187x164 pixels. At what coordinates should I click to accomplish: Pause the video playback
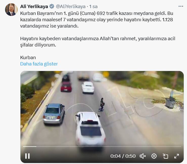pyautogui.click(x=27, y=156)
